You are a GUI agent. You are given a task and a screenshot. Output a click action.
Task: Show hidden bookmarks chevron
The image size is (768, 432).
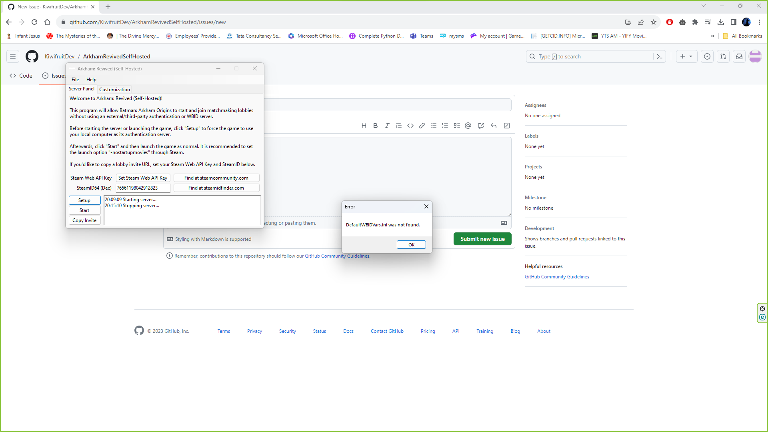[x=712, y=36]
